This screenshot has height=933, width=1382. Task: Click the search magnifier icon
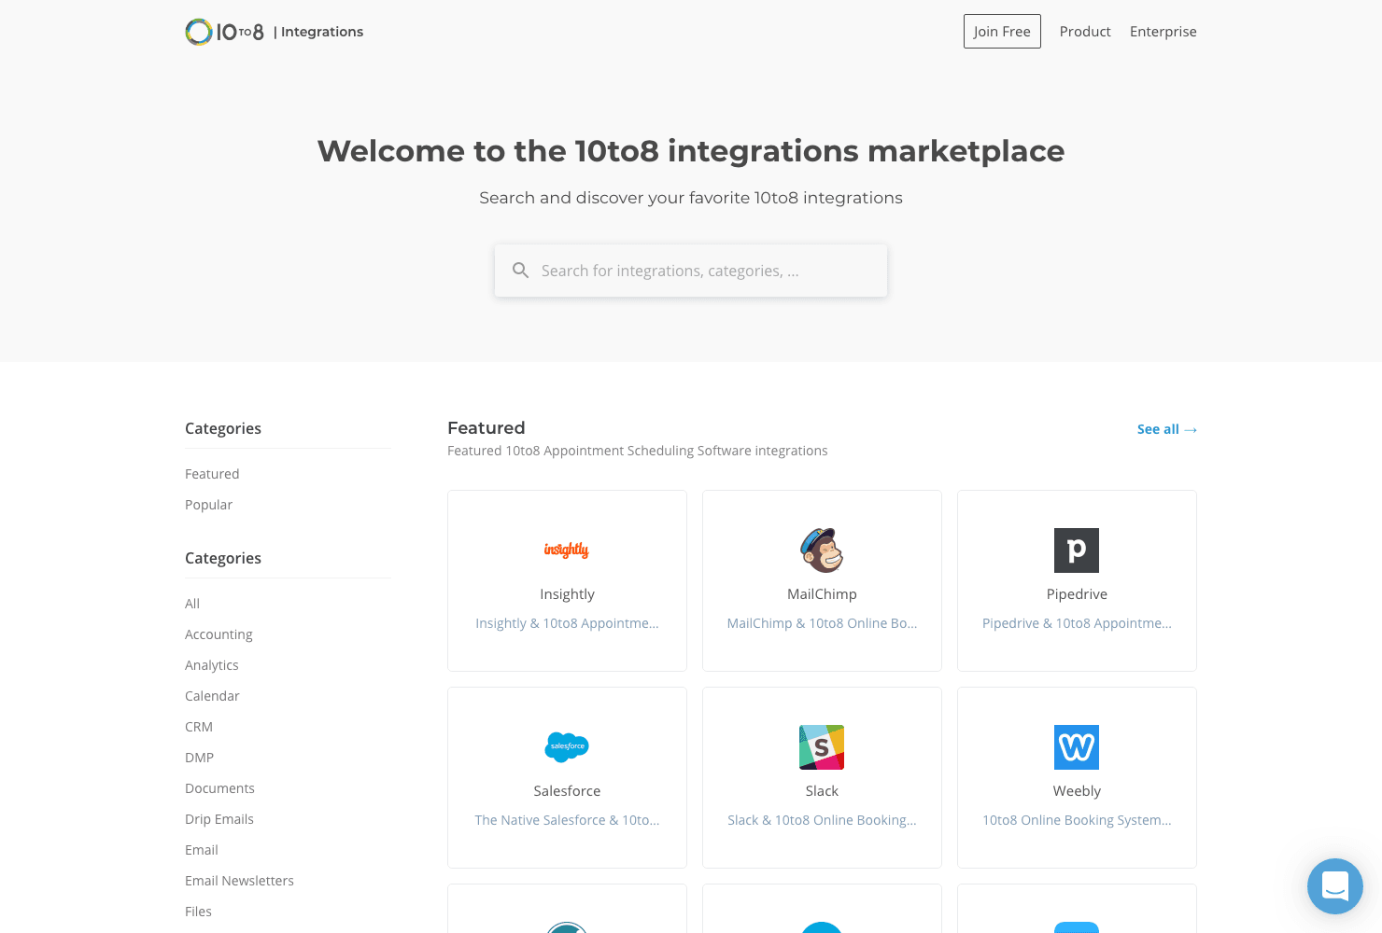pos(521,271)
